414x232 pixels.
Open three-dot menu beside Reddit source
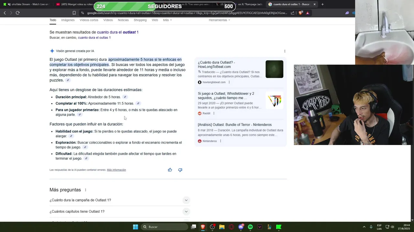pyautogui.click(x=214, y=113)
